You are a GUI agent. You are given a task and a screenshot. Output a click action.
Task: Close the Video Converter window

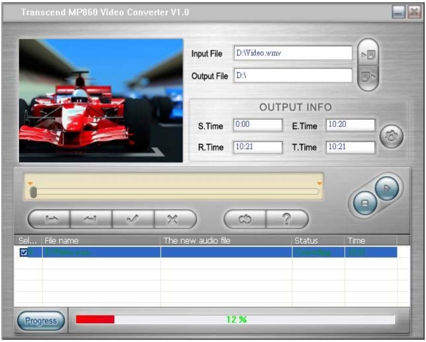click(x=414, y=12)
